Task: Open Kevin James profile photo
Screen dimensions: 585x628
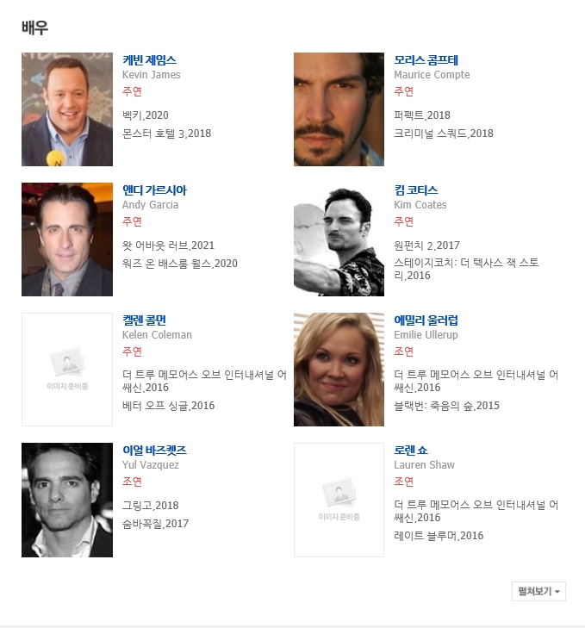Action: coord(67,109)
